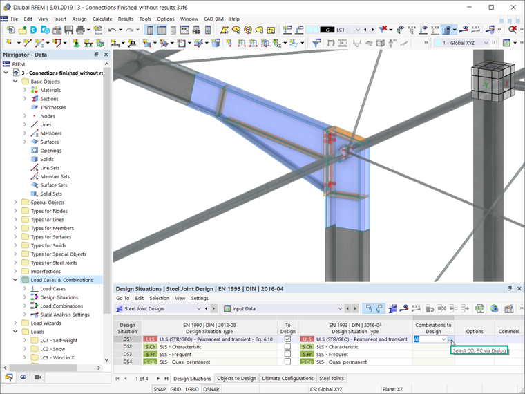Click the Combinations to Design input field for DS1
Image resolution: width=525 pixels, height=394 pixels.
(430, 339)
